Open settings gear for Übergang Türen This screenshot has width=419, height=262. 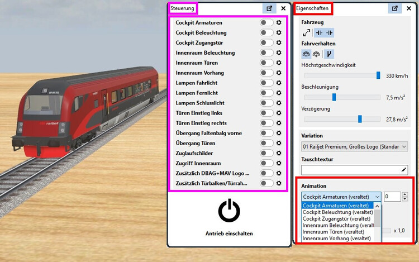[279, 143]
